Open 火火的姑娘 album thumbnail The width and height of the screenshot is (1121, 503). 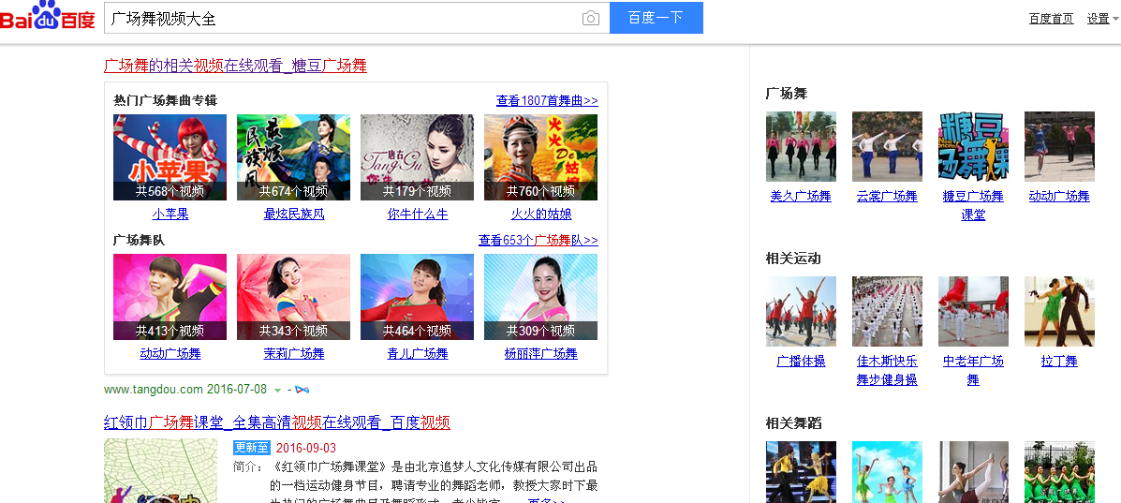coord(541,157)
